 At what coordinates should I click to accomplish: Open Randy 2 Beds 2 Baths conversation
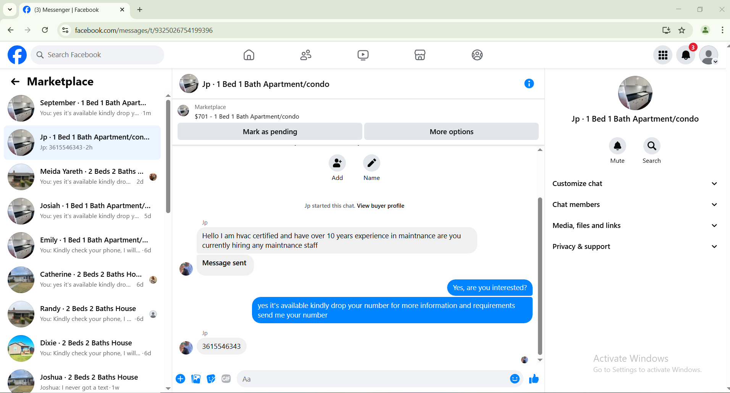82,314
